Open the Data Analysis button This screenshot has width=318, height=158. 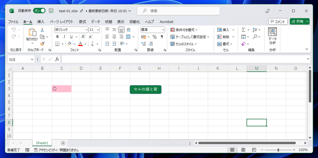272,36
